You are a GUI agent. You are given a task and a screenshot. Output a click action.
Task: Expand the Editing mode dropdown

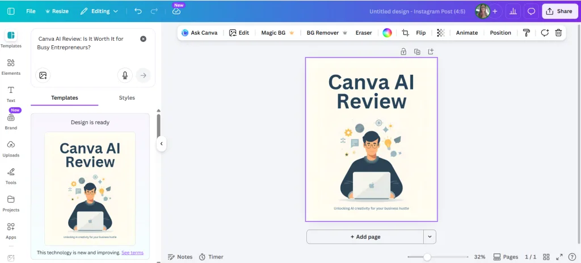coord(99,11)
